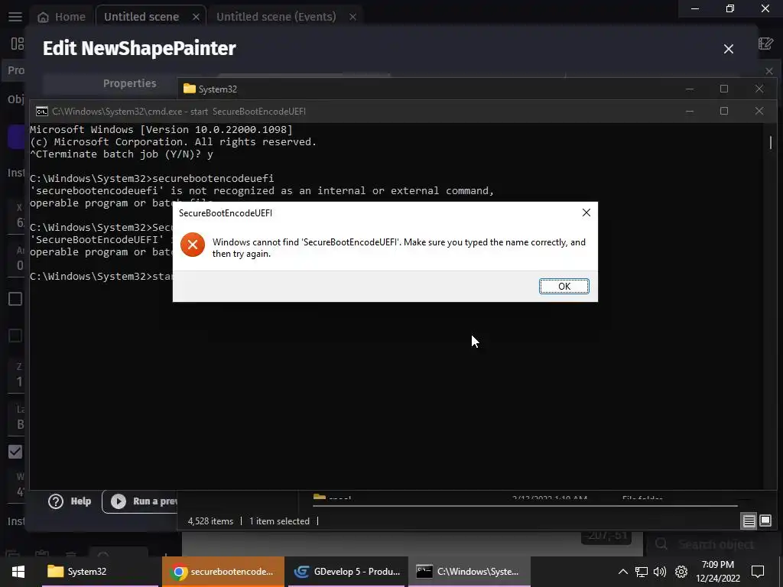
Task: Open the notification center icon
Action: point(758,572)
